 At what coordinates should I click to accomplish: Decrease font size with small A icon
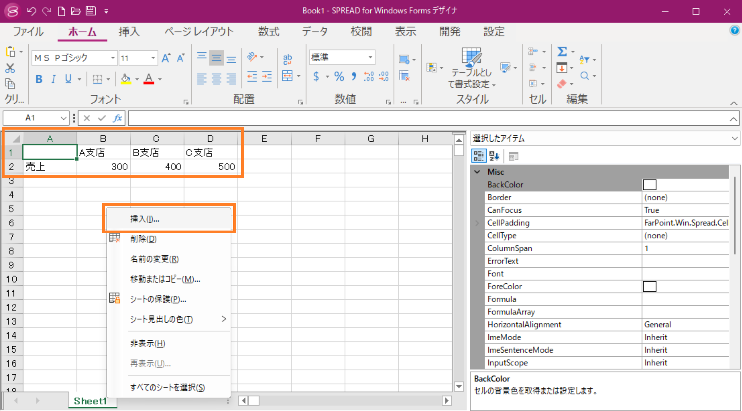pyautogui.click(x=180, y=58)
